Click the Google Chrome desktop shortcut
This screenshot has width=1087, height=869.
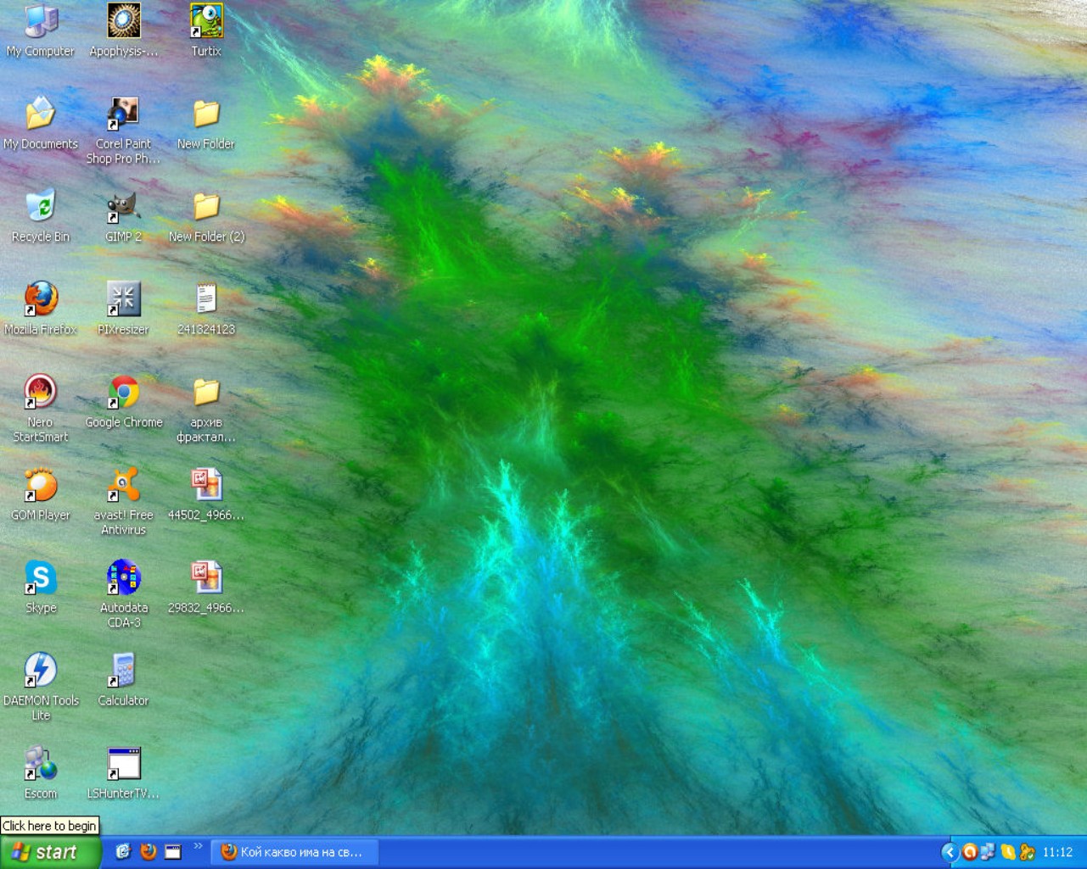(x=124, y=393)
